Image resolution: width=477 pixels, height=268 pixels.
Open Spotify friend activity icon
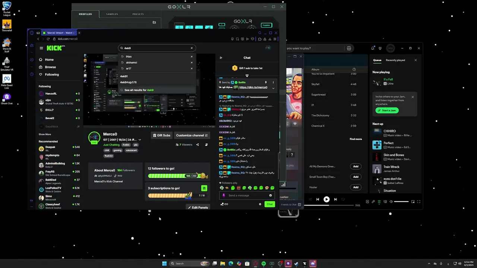pos(380,48)
